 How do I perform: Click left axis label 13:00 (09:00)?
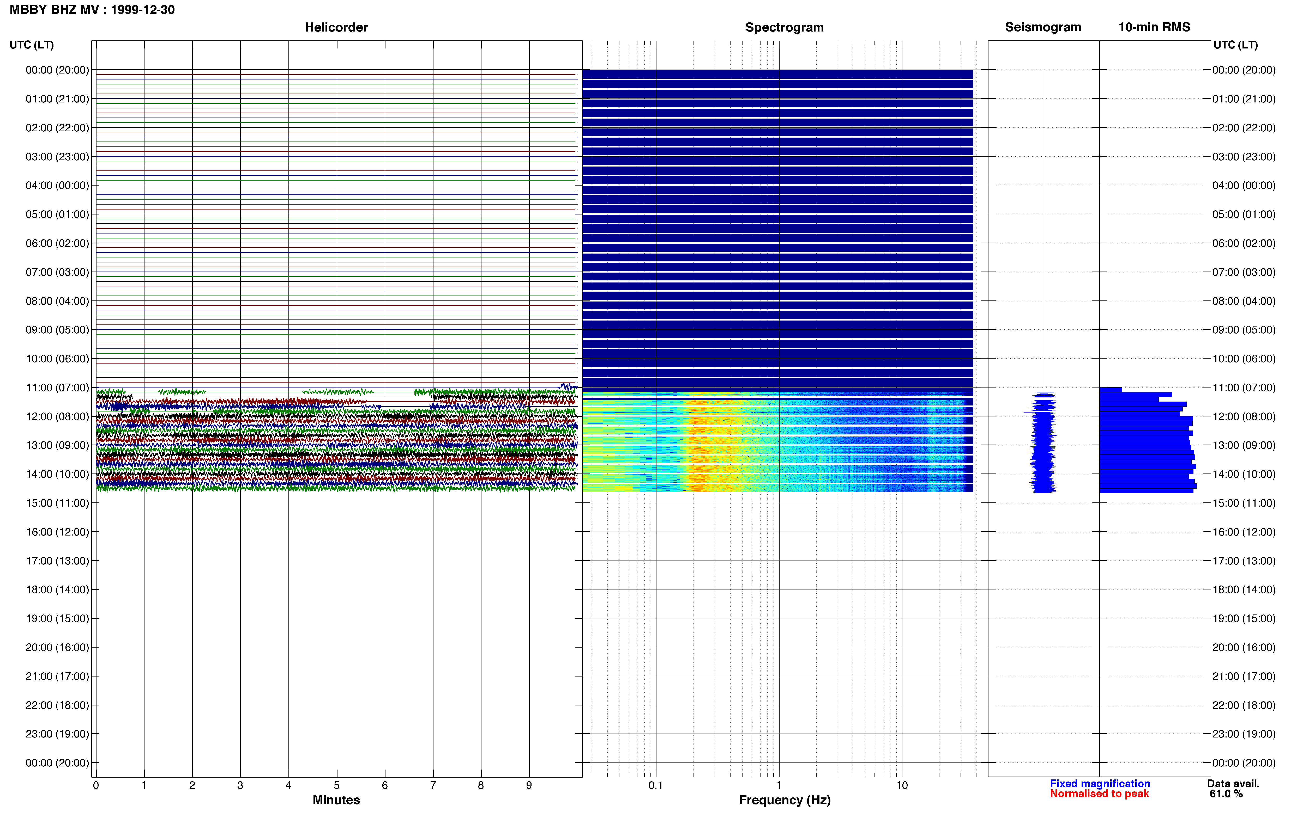point(57,445)
